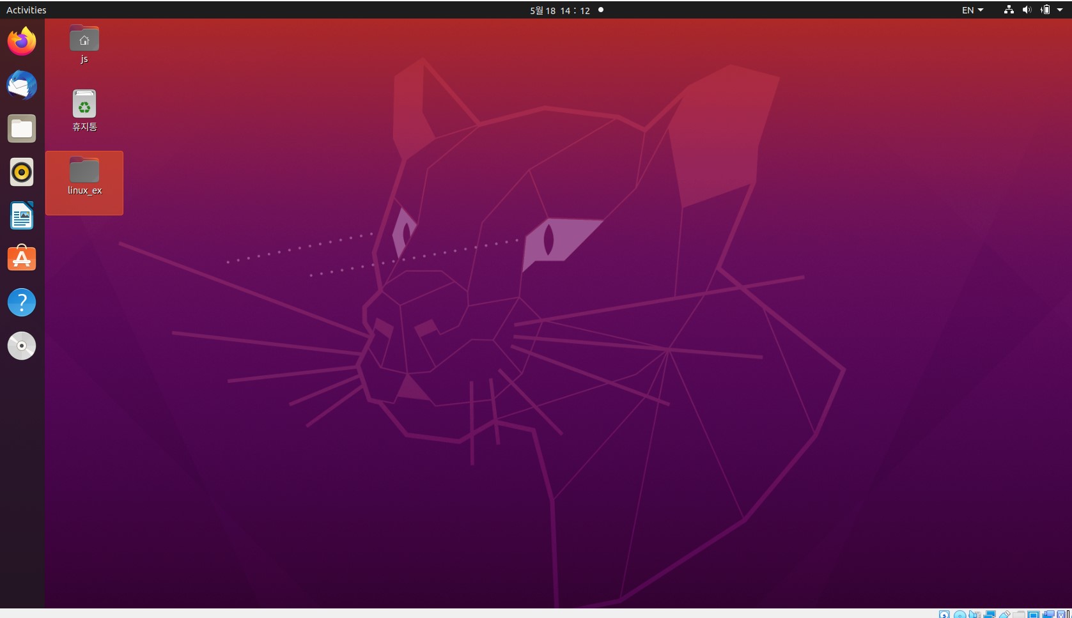This screenshot has height=618, width=1072.
Task: Click the notification dot beside the clock
Action: [600, 10]
